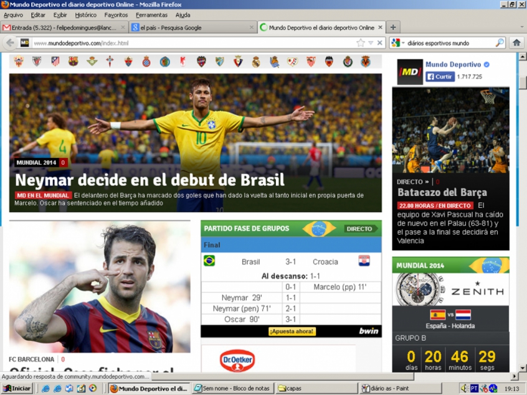527x395 pixels.
Task: Open the Ajuda menu
Action: pos(183,15)
